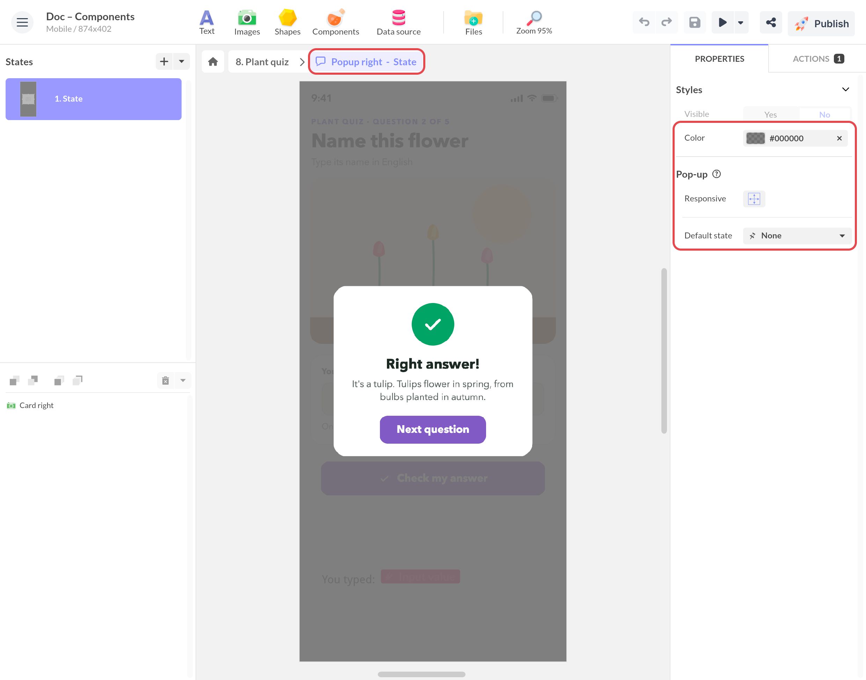Switch to the ACTIONS tab
The height and width of the screenshot is (680, 866).
click(x=817, y=59)
